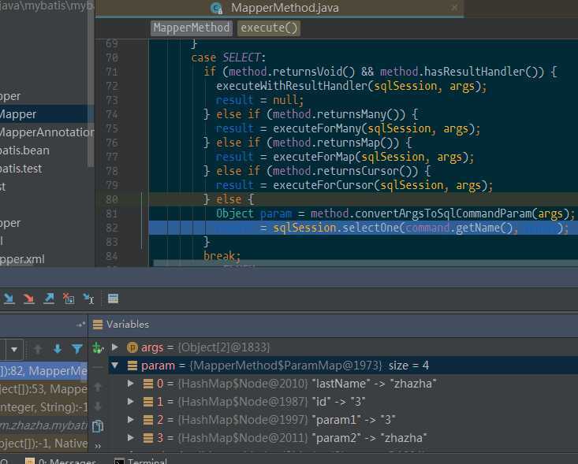Click the remove watch minus icon
The image size is (578, 464).
[98, 367]
